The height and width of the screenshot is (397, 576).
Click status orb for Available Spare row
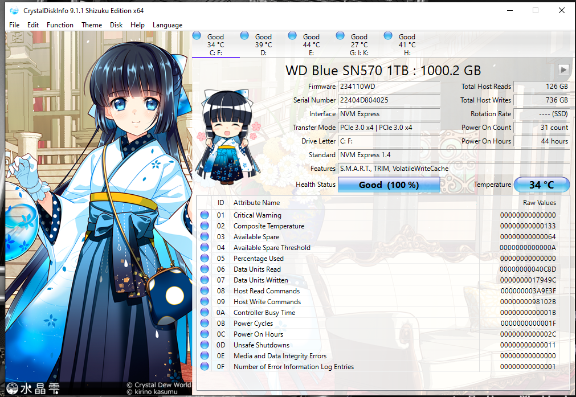coord(205,236)
